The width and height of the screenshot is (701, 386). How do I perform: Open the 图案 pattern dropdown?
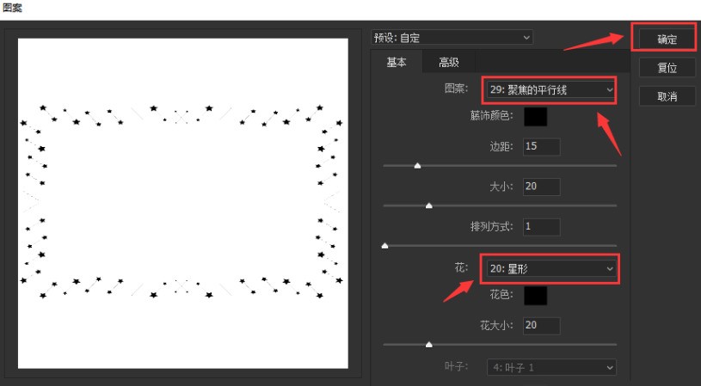coord(550,90)
